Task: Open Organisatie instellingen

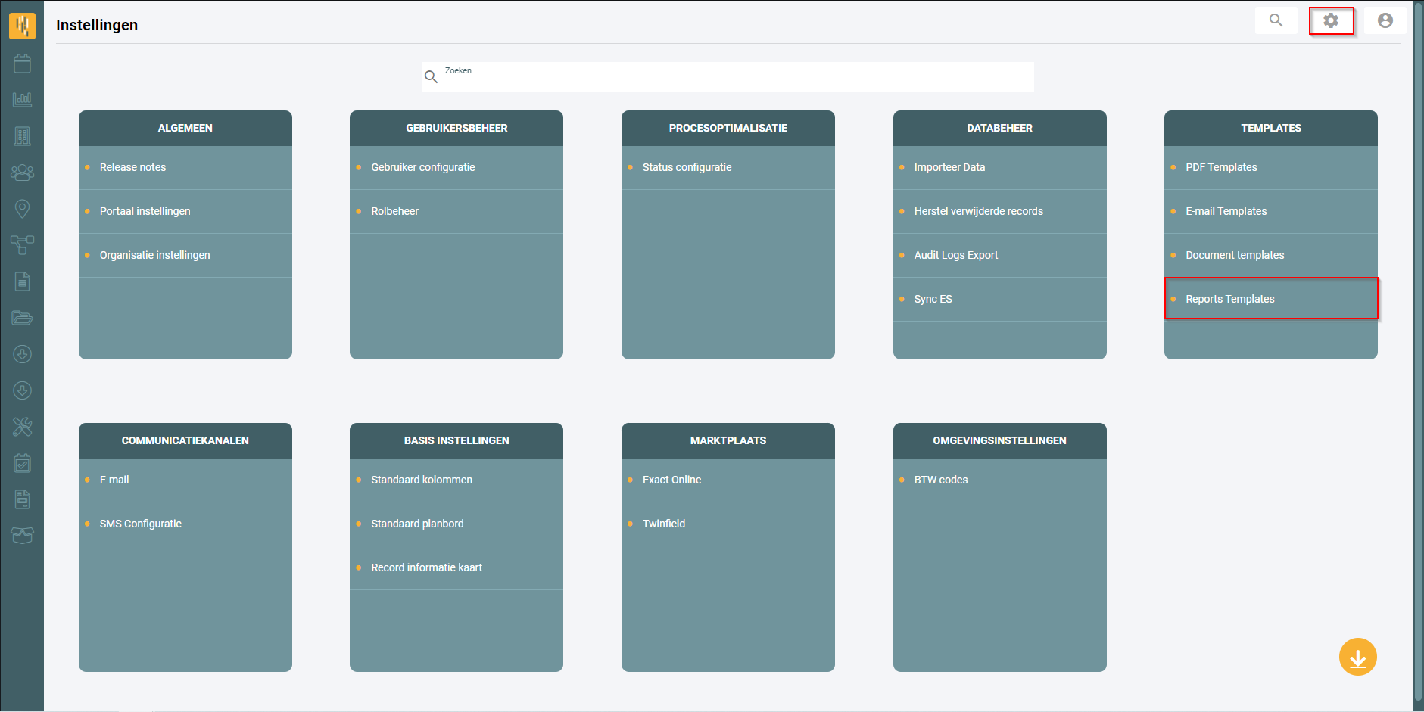Action: pos(185,255)
